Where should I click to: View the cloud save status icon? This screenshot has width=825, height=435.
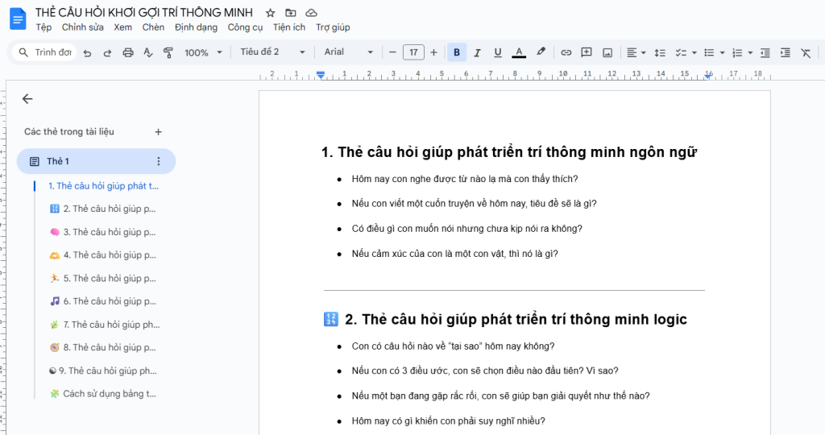312,13
